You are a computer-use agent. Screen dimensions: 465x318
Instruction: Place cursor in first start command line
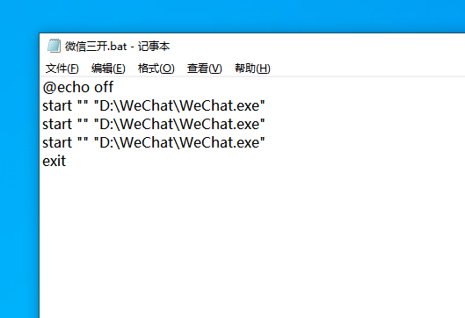pos(154,105)
